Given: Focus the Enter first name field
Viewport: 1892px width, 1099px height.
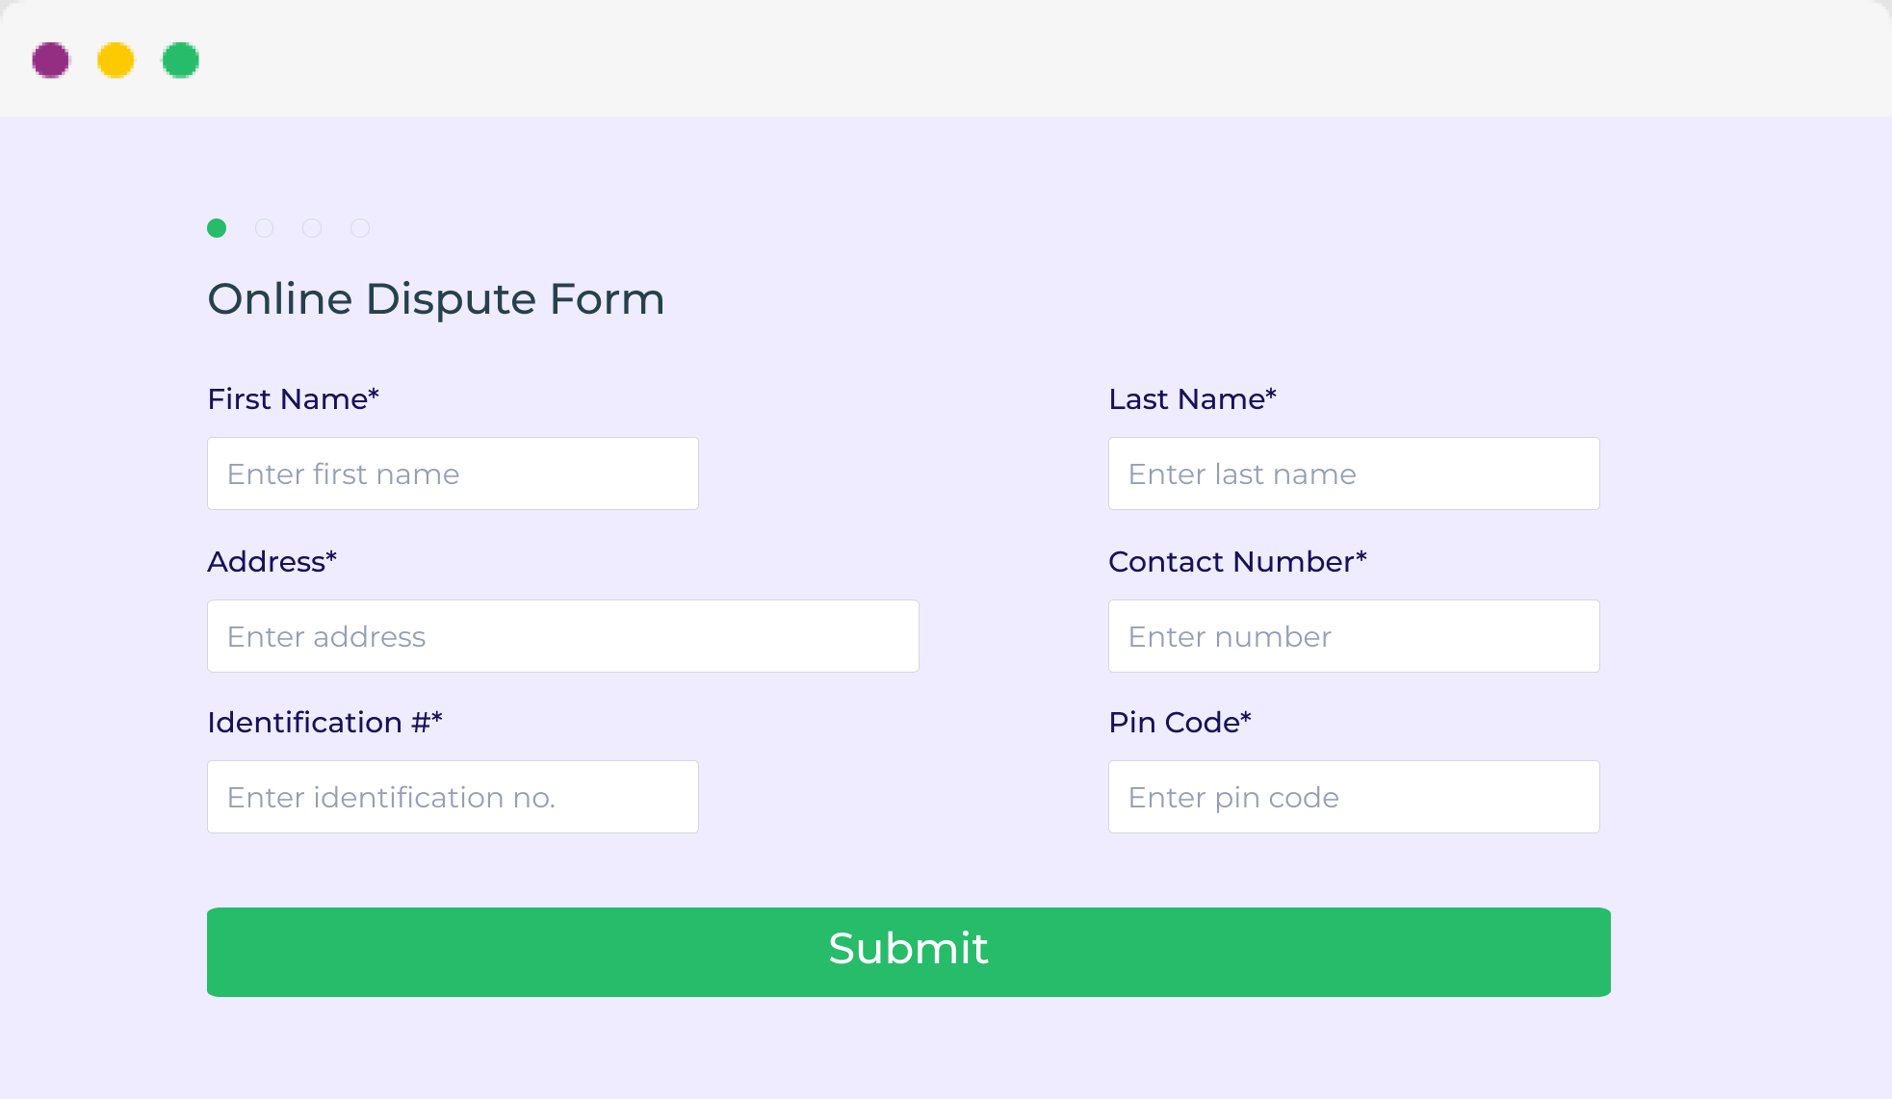Looking at the screenshot, I should point(453,473).
